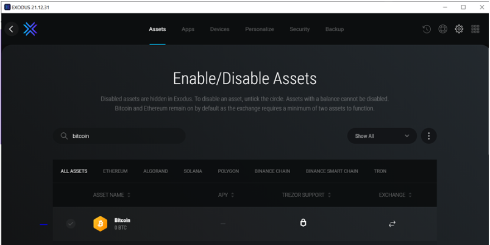Screen dimensions: 490x245
Task: Switch to the Backup tab
Action: 335,29
